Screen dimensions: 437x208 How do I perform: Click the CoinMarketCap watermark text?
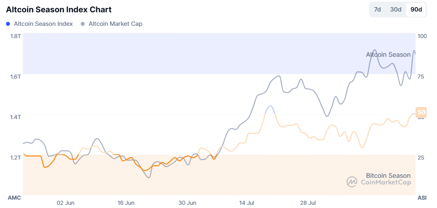pos(385,182)
